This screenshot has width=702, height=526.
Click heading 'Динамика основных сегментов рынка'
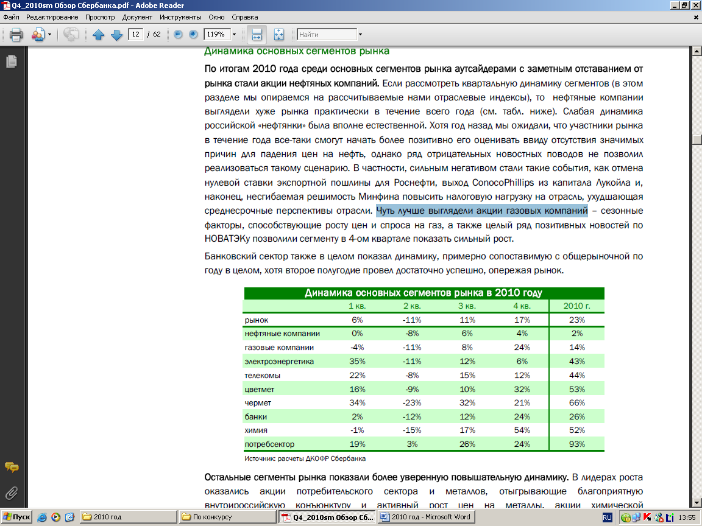point(297,51)
